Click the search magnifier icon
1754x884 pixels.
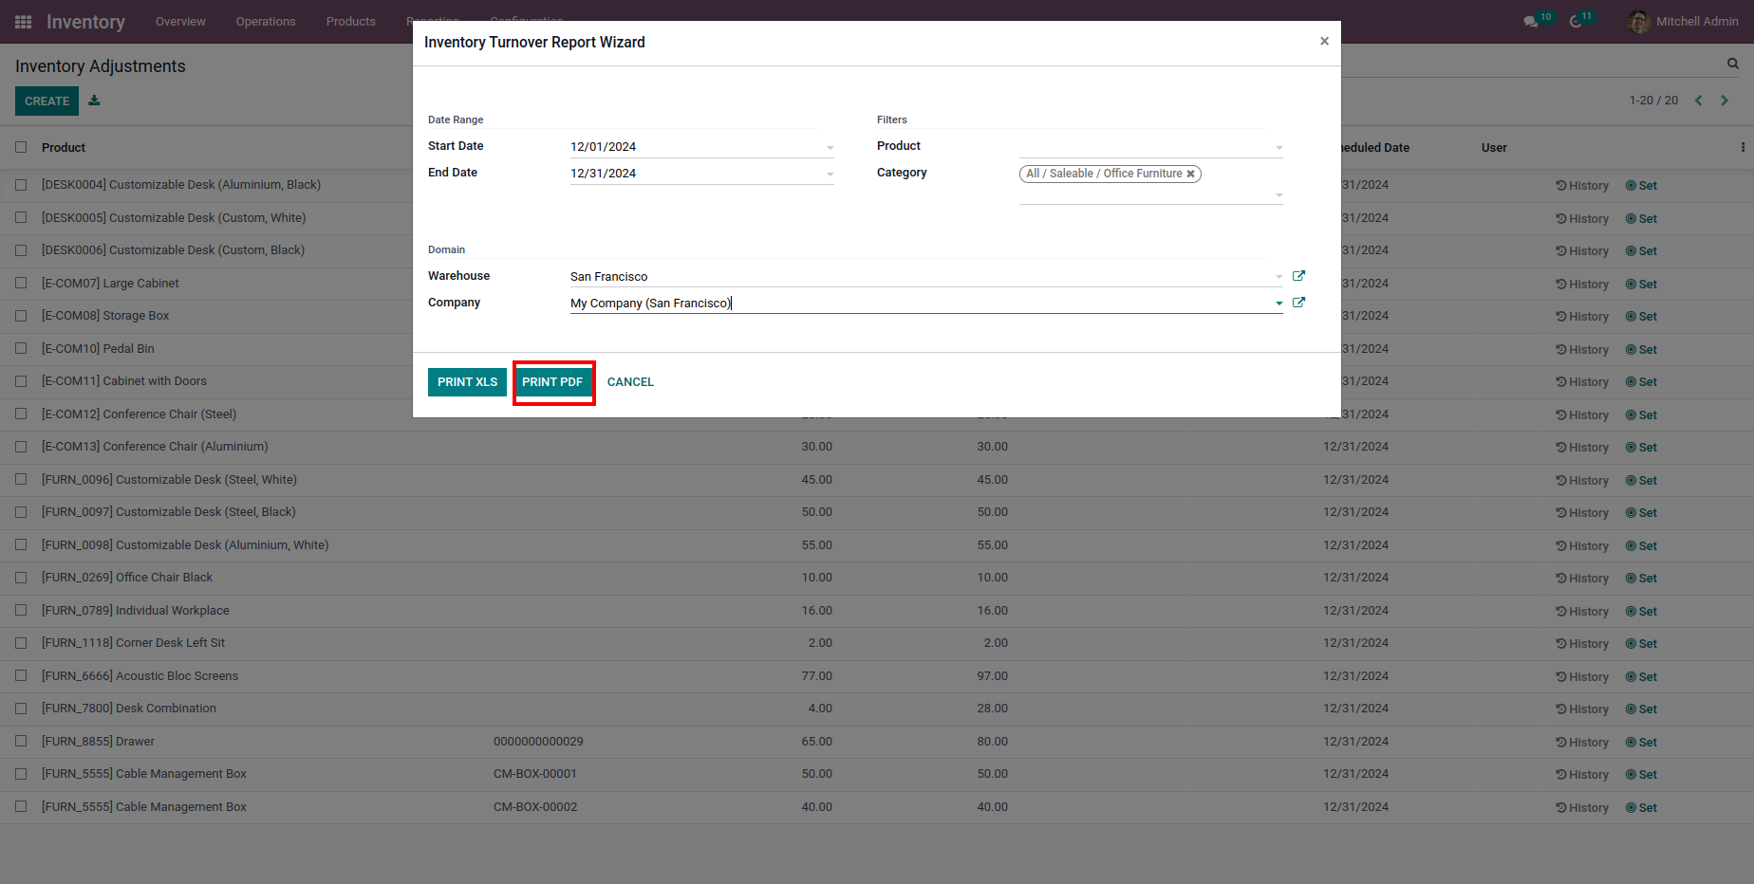[x=1733, y=64]
